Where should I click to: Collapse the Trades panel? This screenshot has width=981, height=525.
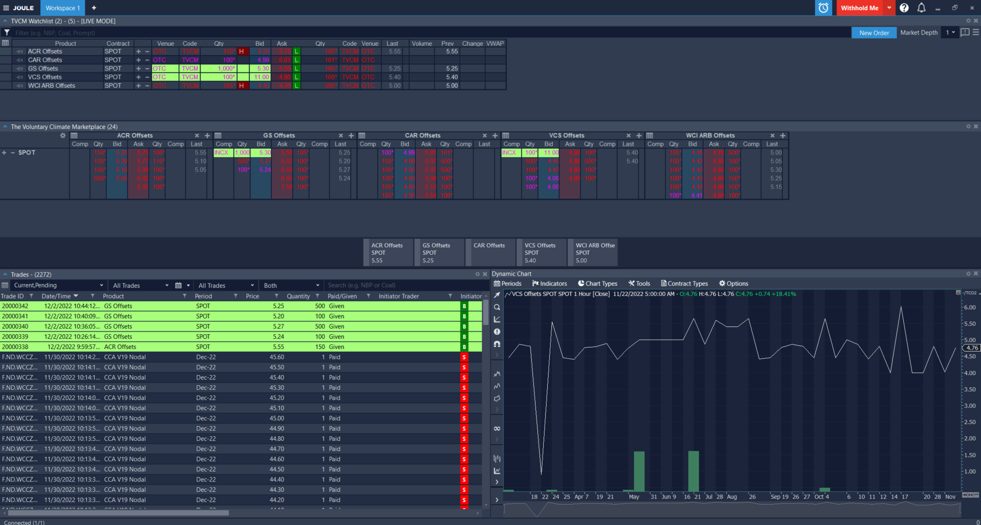[5, 274]
